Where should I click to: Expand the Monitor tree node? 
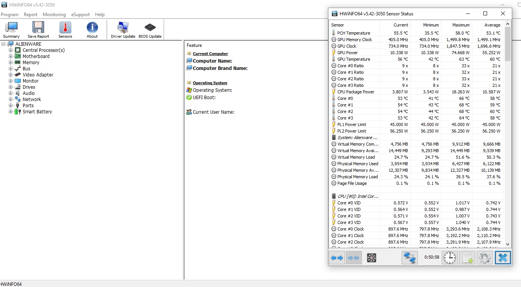pos(11,81)
